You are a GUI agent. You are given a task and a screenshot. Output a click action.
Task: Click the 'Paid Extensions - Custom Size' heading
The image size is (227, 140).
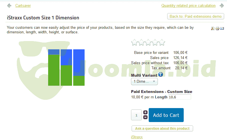coord(161,92)
